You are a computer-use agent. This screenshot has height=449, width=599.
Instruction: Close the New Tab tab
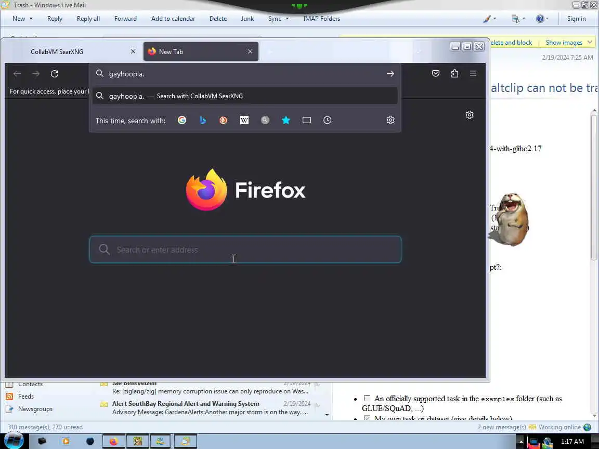coord(250,51)
